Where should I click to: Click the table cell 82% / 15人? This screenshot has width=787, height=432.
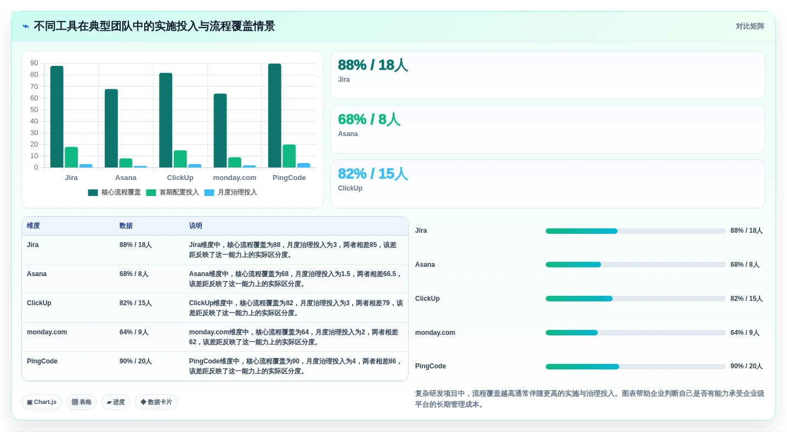tap(135, 303)
